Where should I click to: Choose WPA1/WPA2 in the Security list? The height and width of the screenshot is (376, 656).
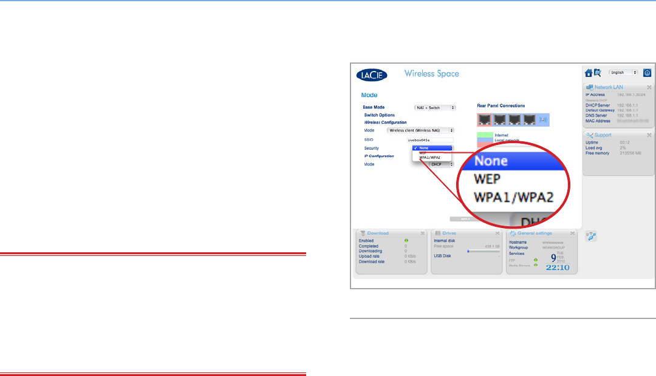pos(432,158)
